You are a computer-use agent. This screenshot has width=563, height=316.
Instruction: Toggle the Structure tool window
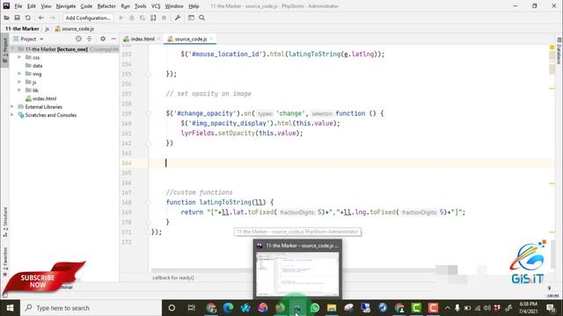4,222
